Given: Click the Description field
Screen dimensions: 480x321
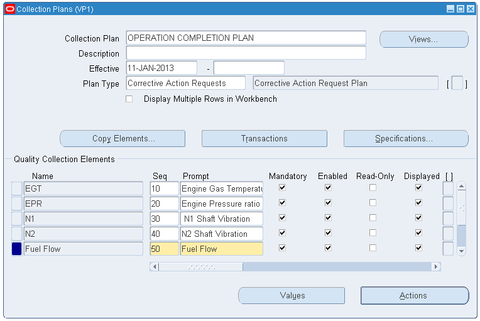Looking at the screenshot, I should (246, 53).
